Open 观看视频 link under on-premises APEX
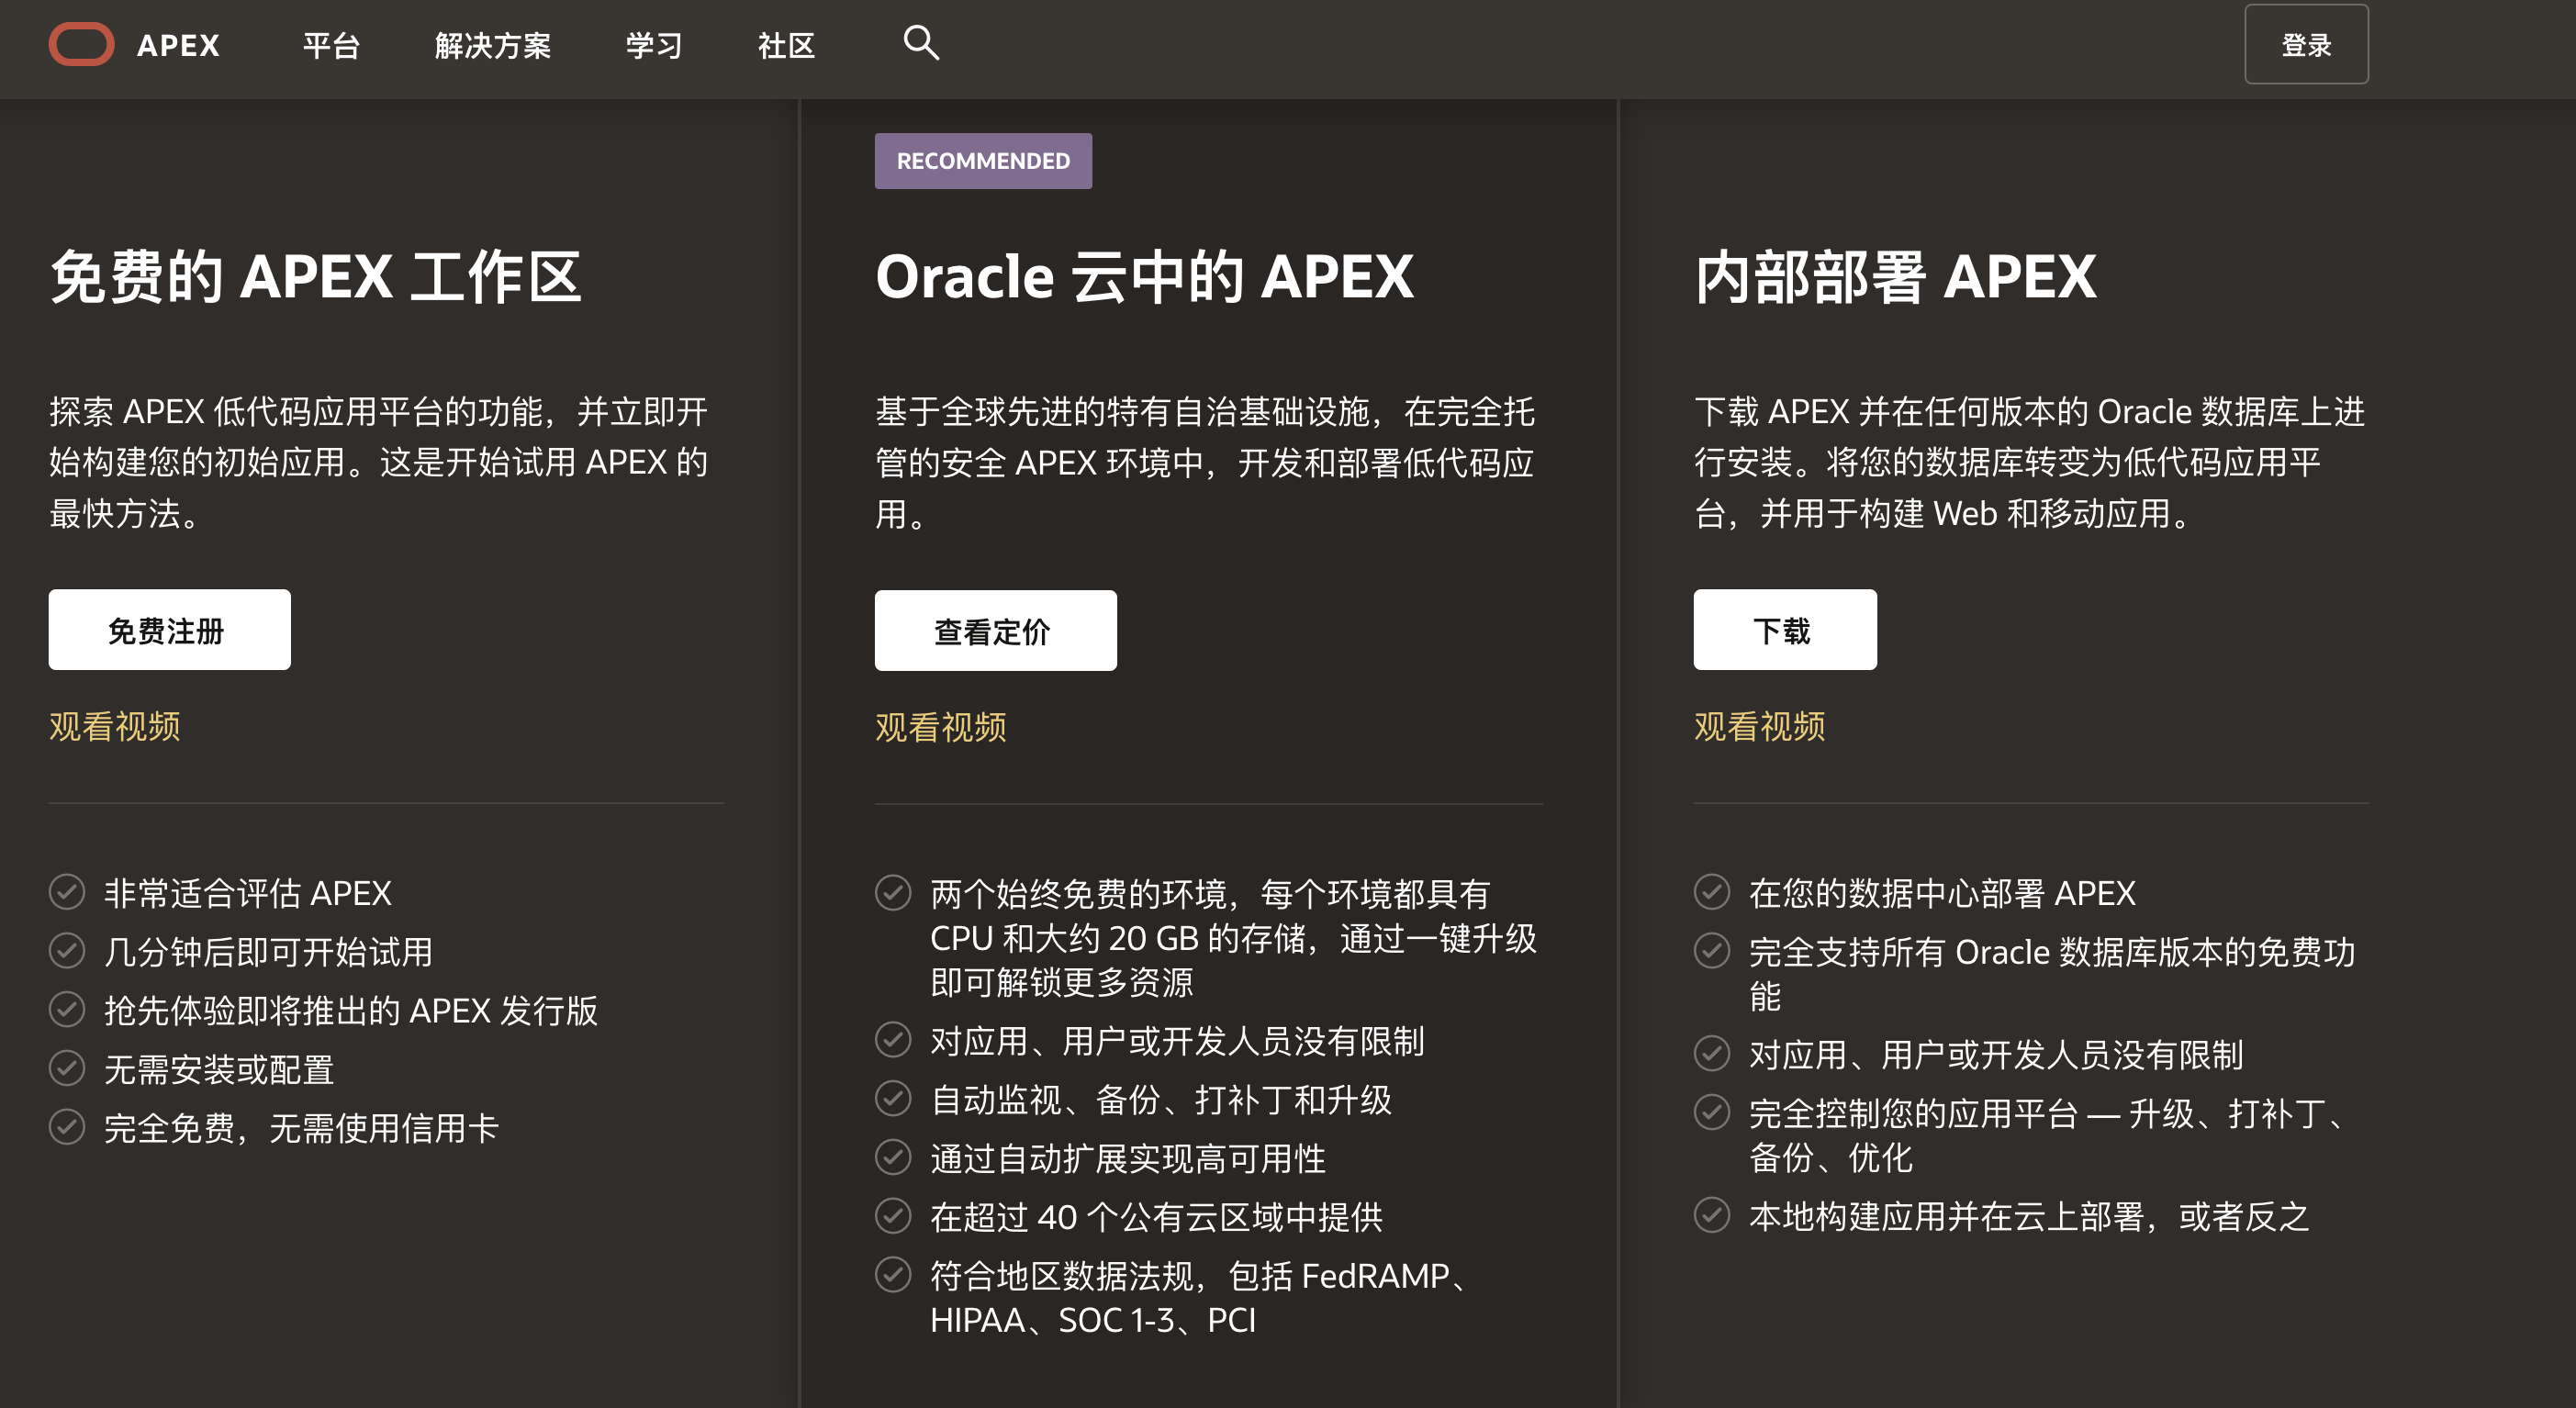 1759,726
